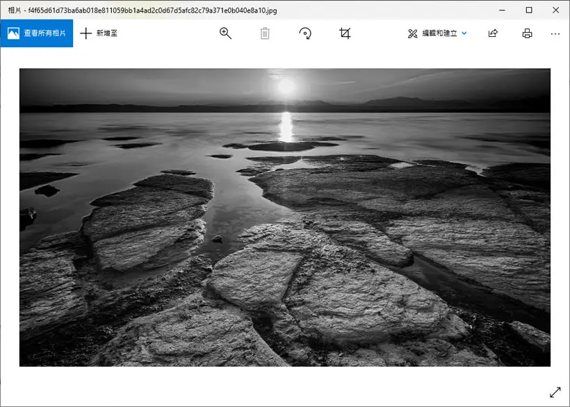Delete the photo using the trash icon
The height and width of the screenshot is (407, 570).
tap(265, 33)
